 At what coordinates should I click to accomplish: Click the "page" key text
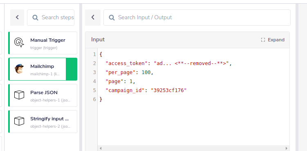[x=114, y=81]
